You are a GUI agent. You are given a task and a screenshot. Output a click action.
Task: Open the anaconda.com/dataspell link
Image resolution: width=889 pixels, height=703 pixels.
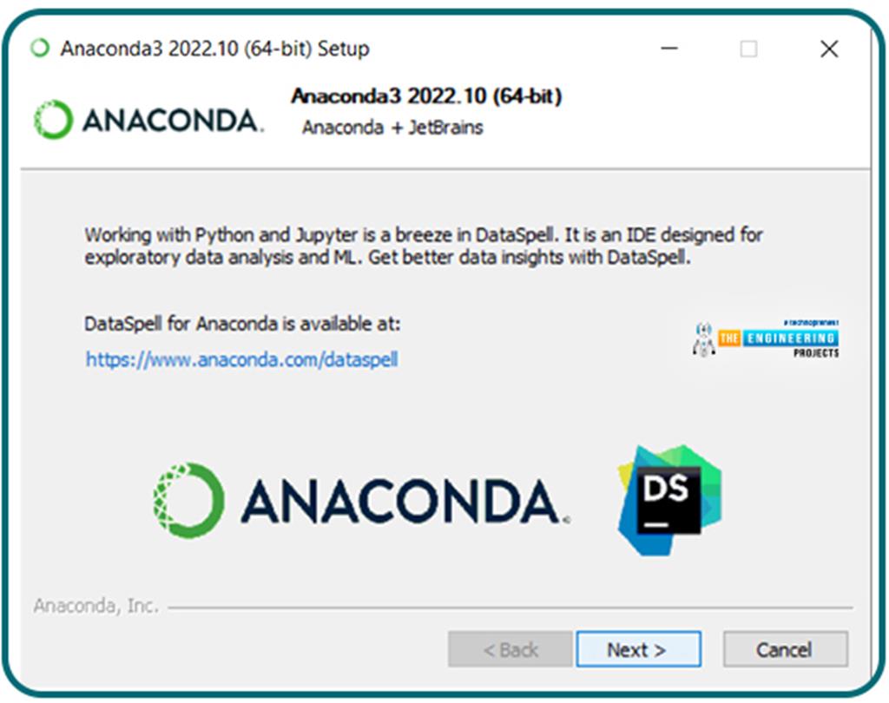click(241, 358)
